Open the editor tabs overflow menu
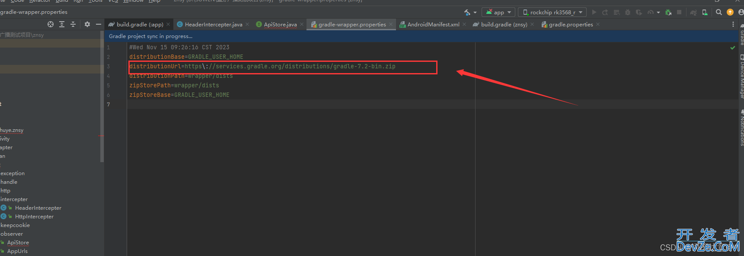Viewport: 744px width, 256px height. pos(733,24)
